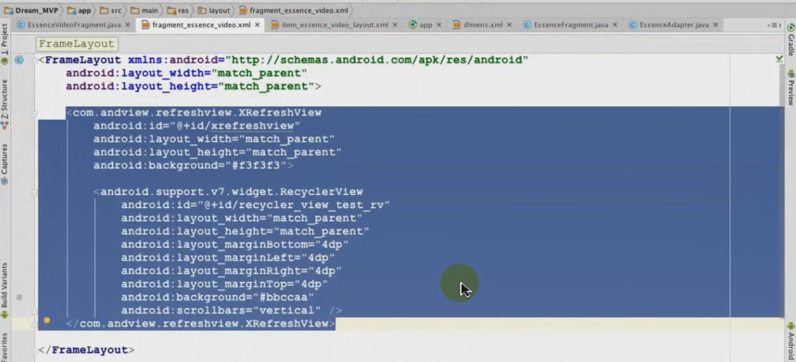Close the item_essence_video_layout.xml tab
Screen dimensions: 796x362
(x=394, y=26)
